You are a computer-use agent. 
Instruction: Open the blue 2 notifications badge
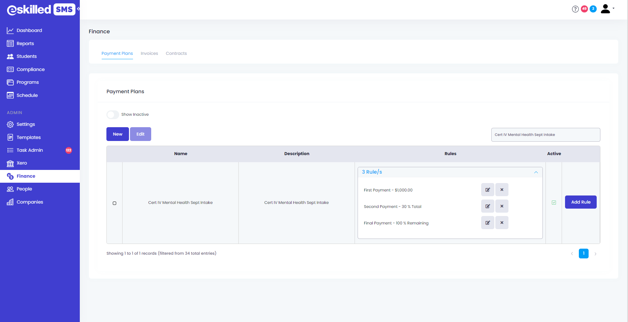(593, 9)
